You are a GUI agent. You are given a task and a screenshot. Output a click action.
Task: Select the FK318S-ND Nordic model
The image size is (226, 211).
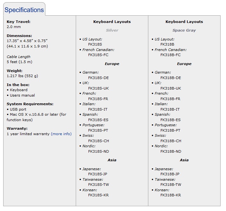click(98, 151)
